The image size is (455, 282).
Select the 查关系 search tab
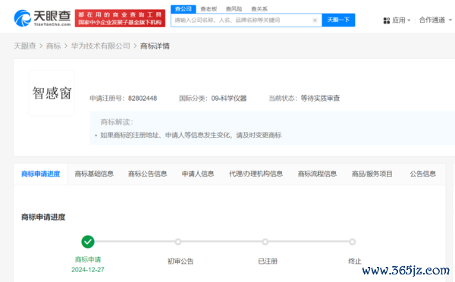[259, 9]
